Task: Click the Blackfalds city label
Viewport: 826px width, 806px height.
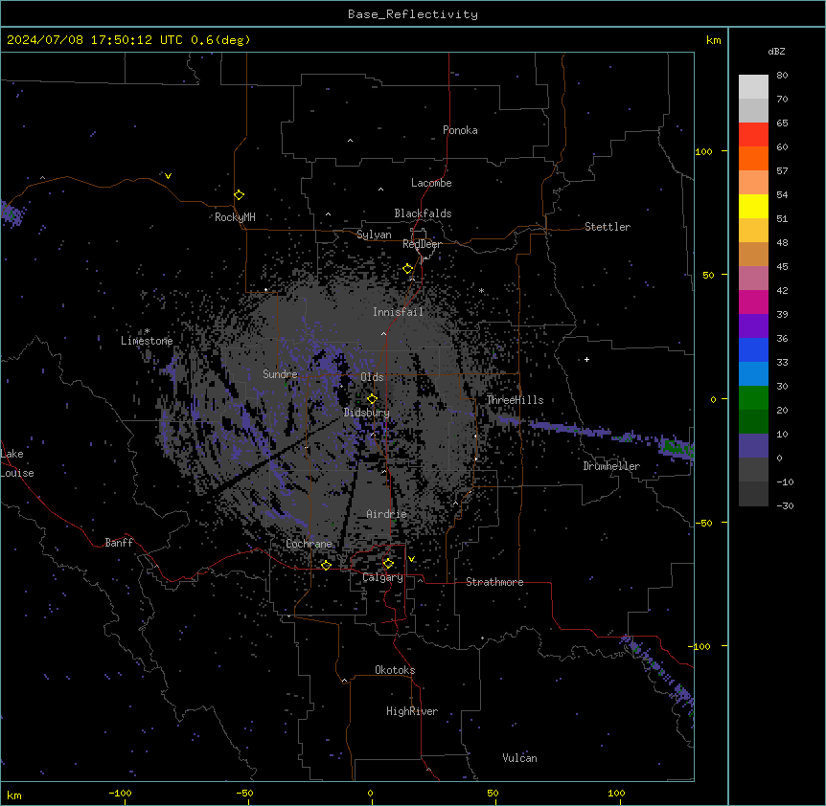Action: point(423,213)
